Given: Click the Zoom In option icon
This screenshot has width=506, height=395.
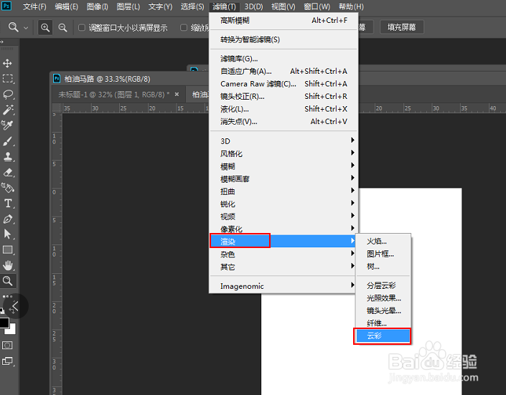Looking at the screenshot, I should [45, 27].
